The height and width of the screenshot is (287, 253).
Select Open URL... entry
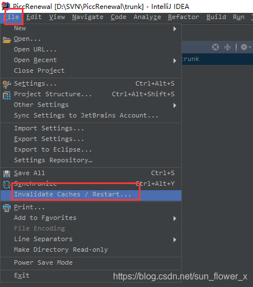pyautogui.click(x=91, y=50)
